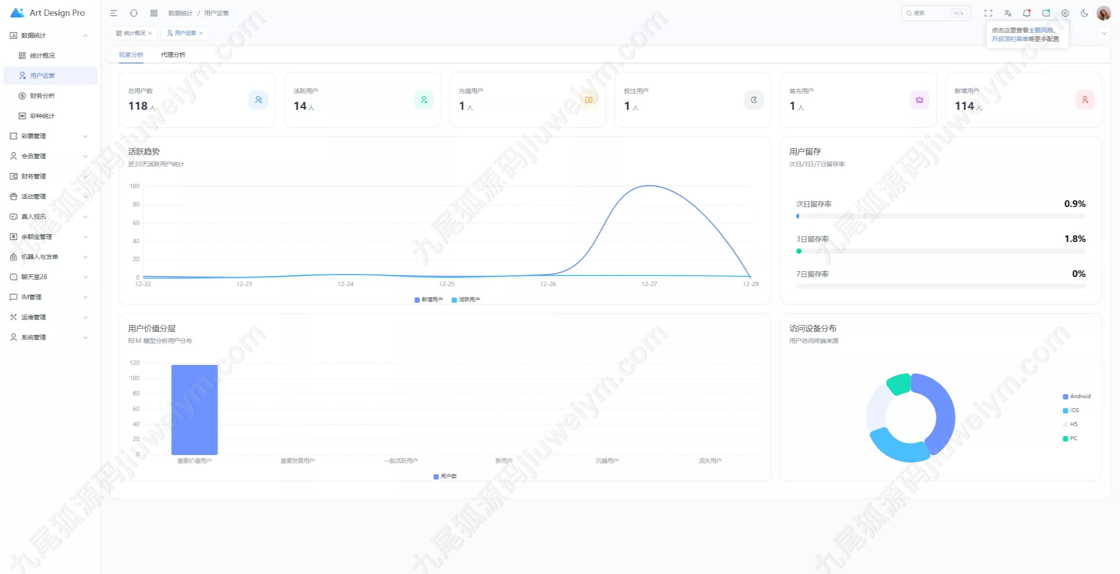Collapse sidebar with the hamburger menu icon
The height and width of the screenshot is (574, 1120).
click(114, 13)
